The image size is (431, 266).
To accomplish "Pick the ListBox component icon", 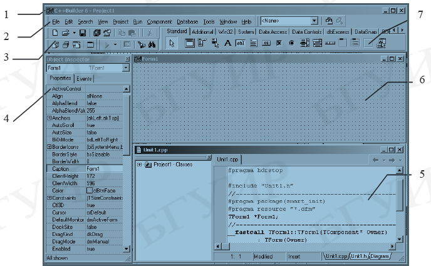I will coord(304,43).
